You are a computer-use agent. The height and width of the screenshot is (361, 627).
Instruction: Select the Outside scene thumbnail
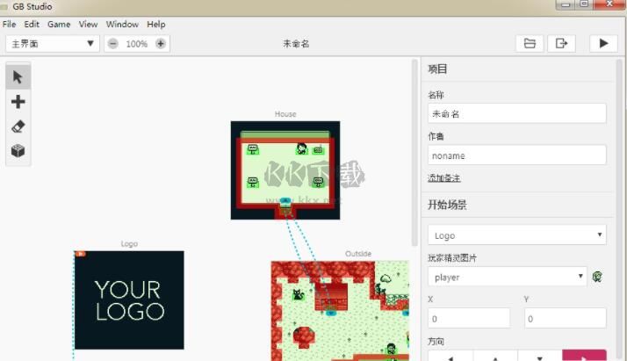pyautogui.click(x=340, y=311)
